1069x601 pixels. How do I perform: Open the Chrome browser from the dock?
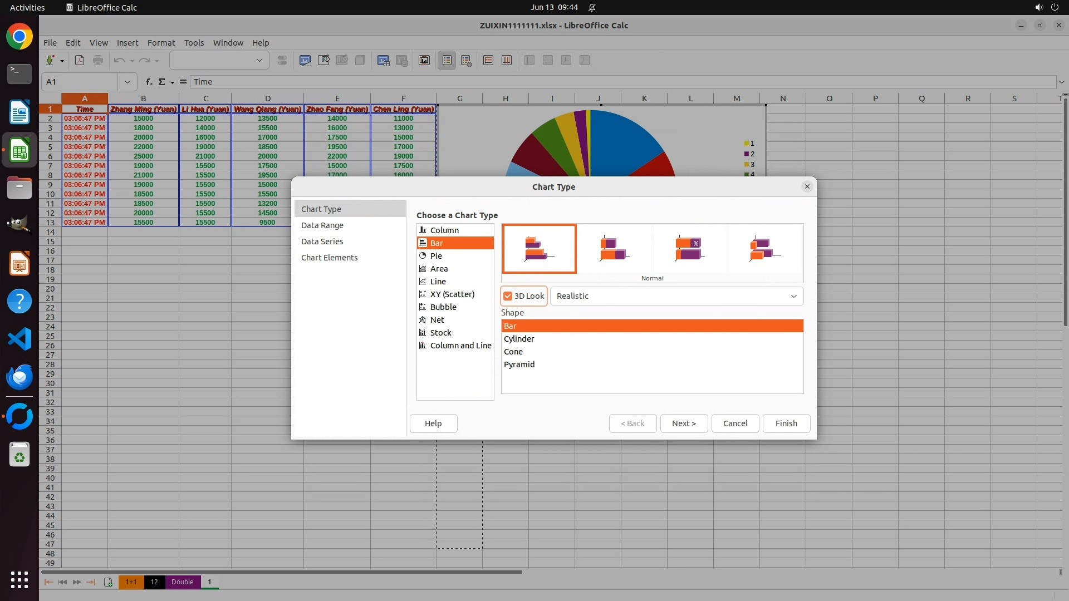19,37
